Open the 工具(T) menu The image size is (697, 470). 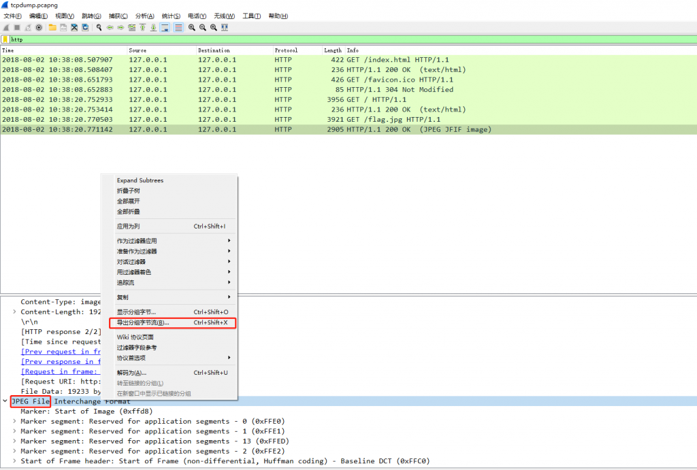point(251,16)
